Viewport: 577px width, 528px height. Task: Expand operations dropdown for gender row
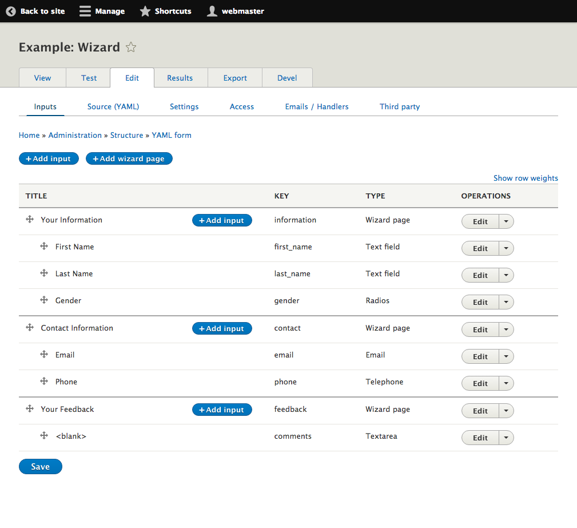pyautogui.click(x=506, y=302)
